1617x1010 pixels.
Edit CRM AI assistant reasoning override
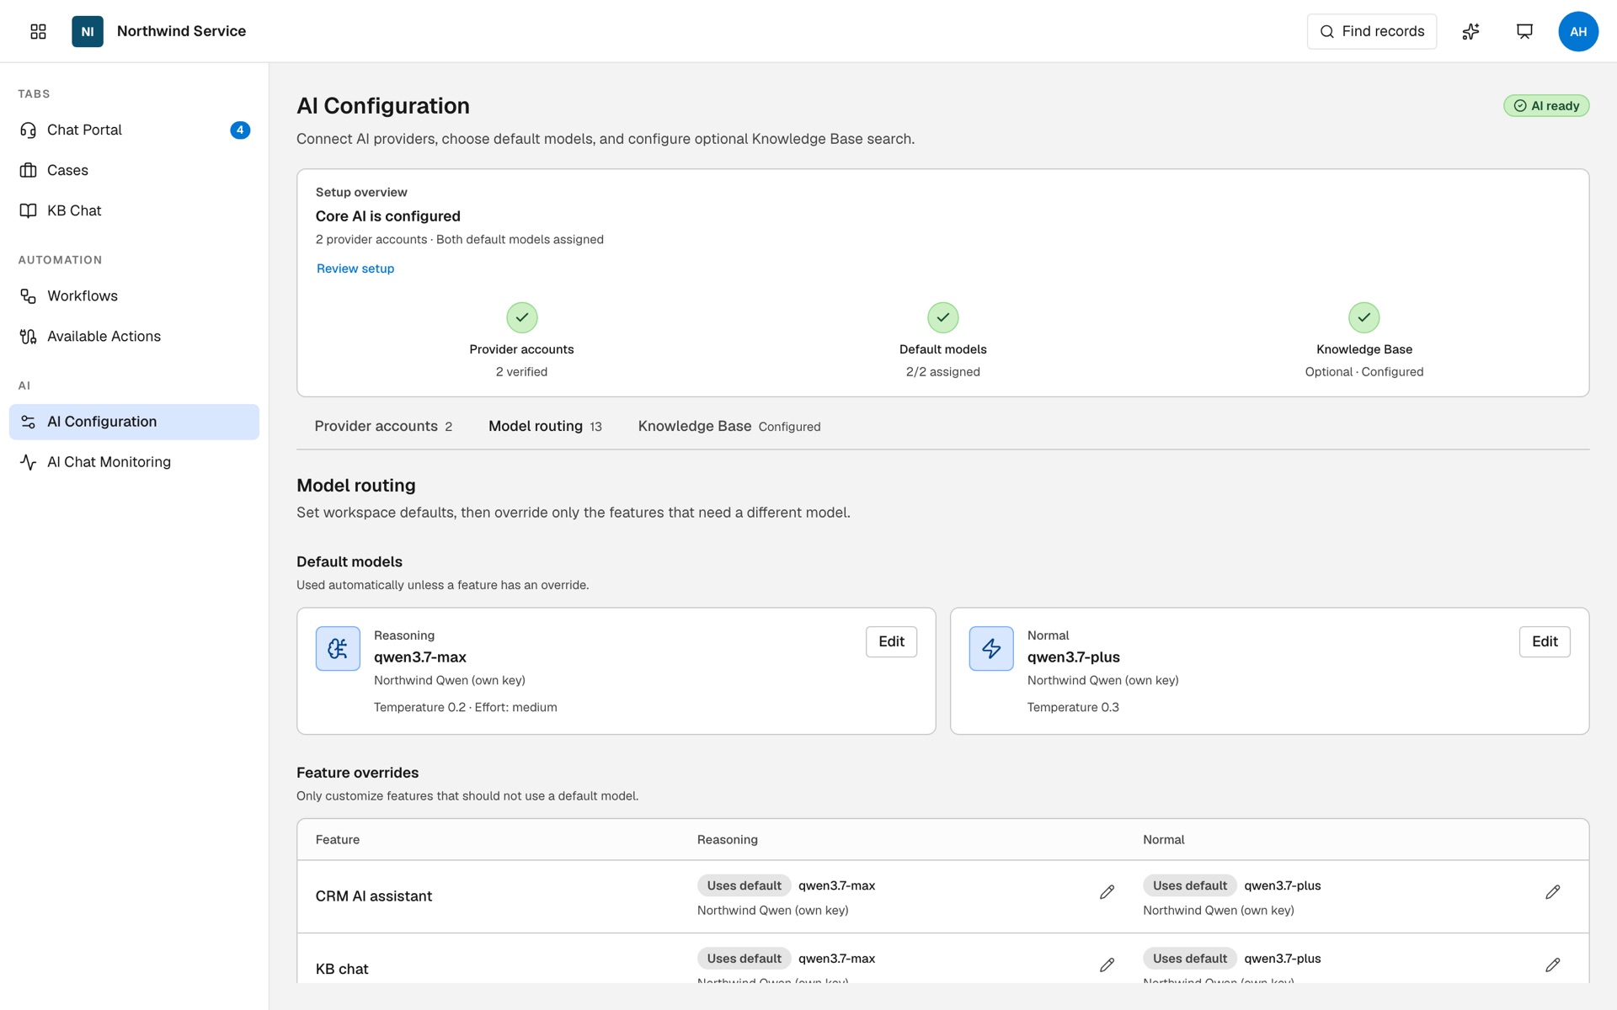click(x=1107, y=892)
